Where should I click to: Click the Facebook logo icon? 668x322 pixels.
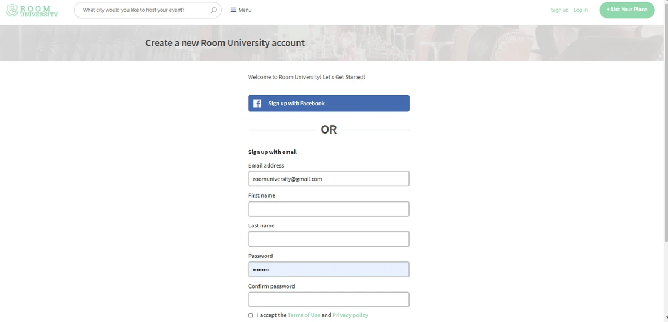tap(257, 103)
